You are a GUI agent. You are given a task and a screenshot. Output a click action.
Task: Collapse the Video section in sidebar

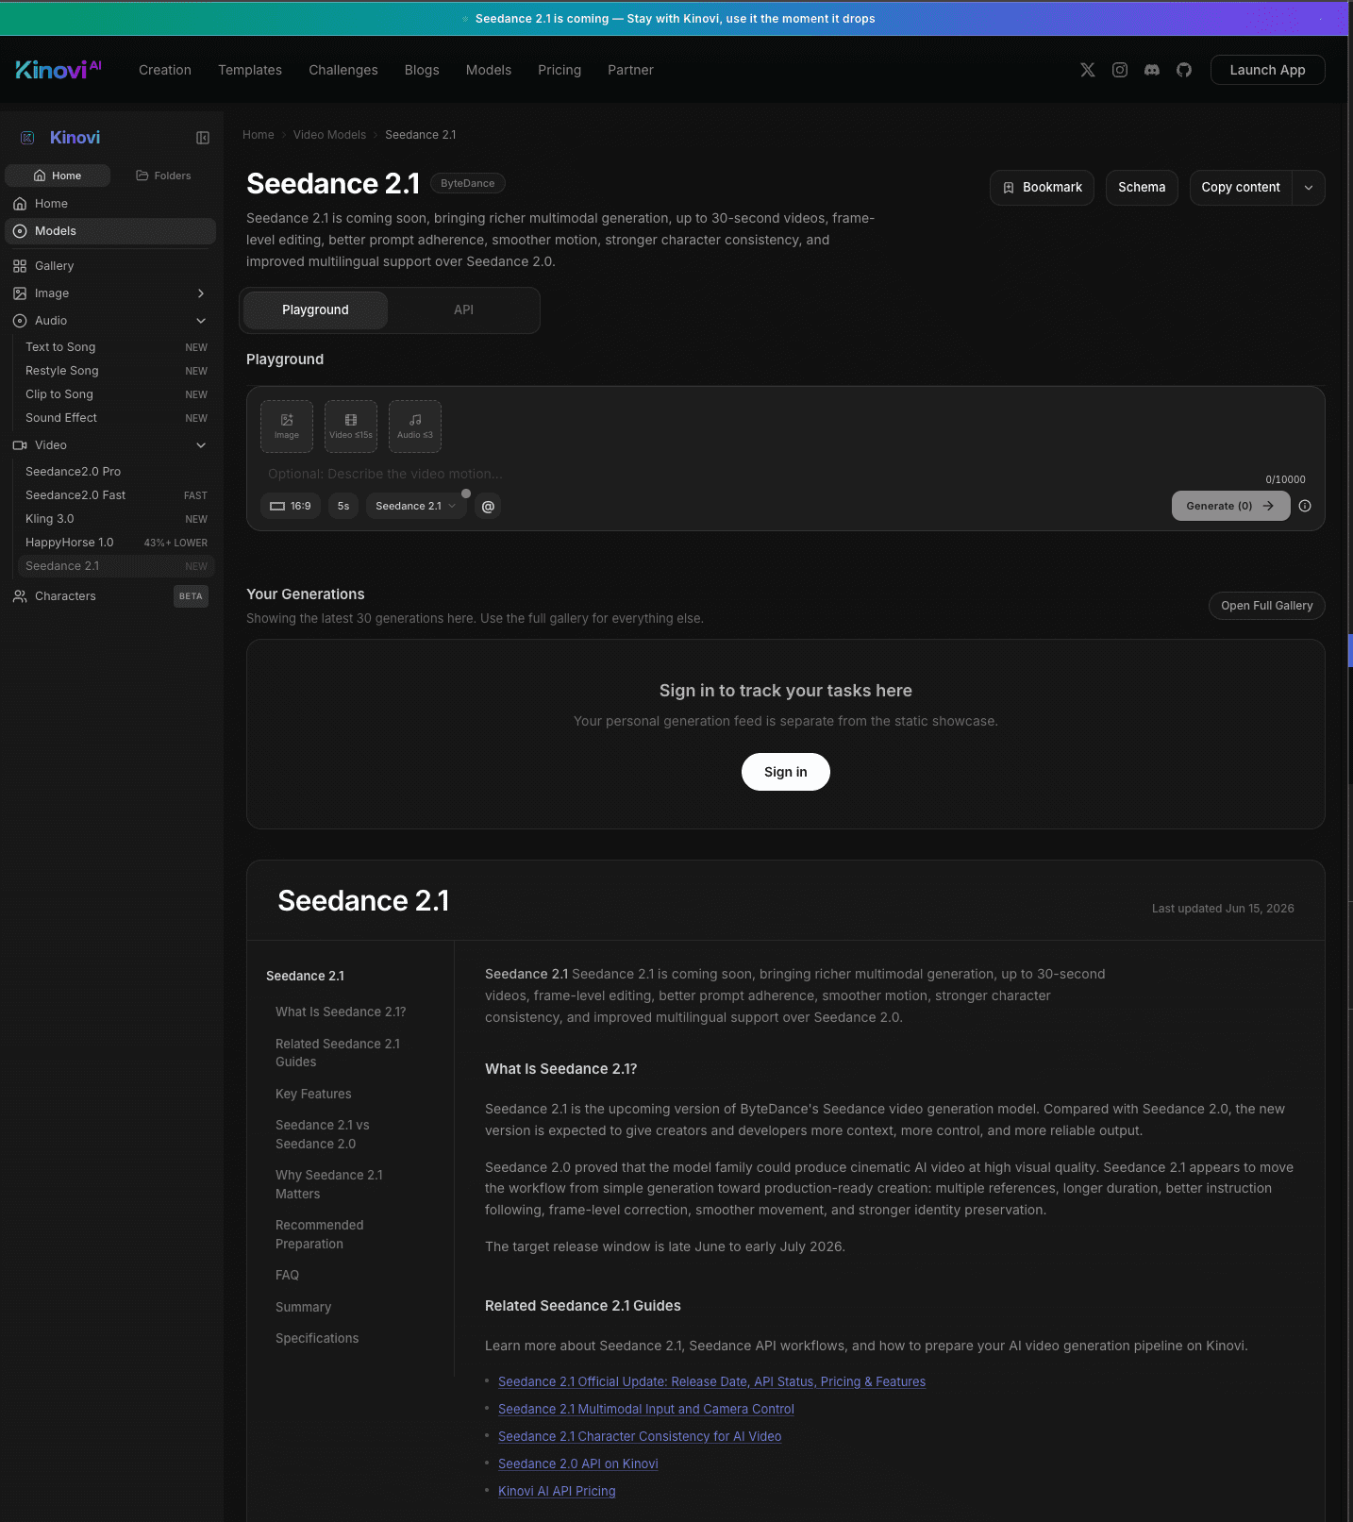[x=201, y=445]
